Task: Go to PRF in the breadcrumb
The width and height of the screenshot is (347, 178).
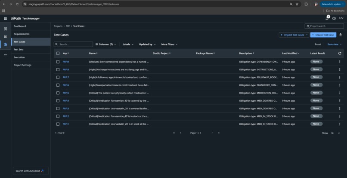Action: click(68, 26)
